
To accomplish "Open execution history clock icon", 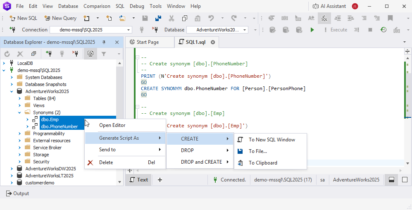I will click(x=383, y=30).
